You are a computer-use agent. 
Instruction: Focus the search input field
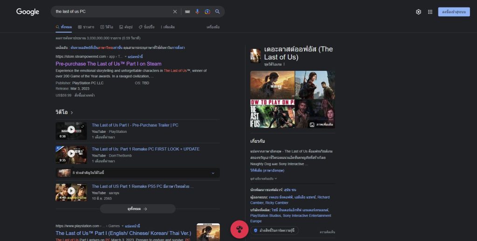113,12
